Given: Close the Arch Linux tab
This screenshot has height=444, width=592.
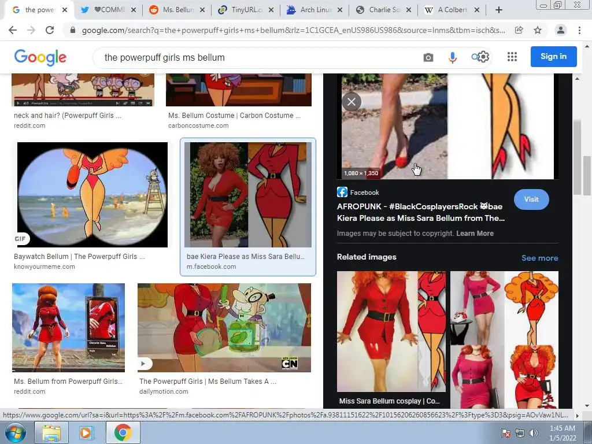Looking at the screenshot, I should click(340, 10).
